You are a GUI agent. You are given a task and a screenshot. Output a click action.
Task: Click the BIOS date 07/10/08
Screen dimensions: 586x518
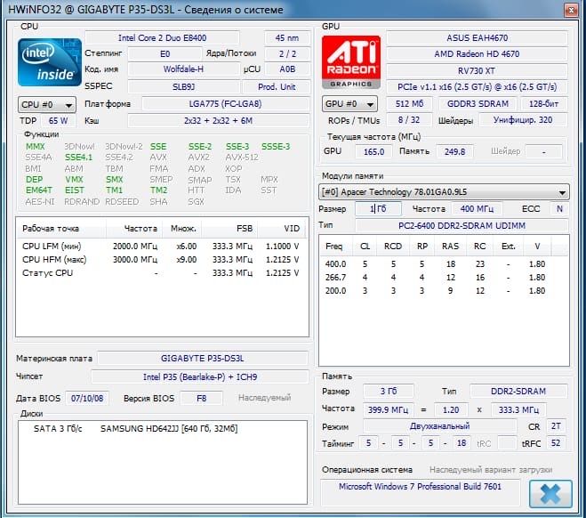click(87, 399)
